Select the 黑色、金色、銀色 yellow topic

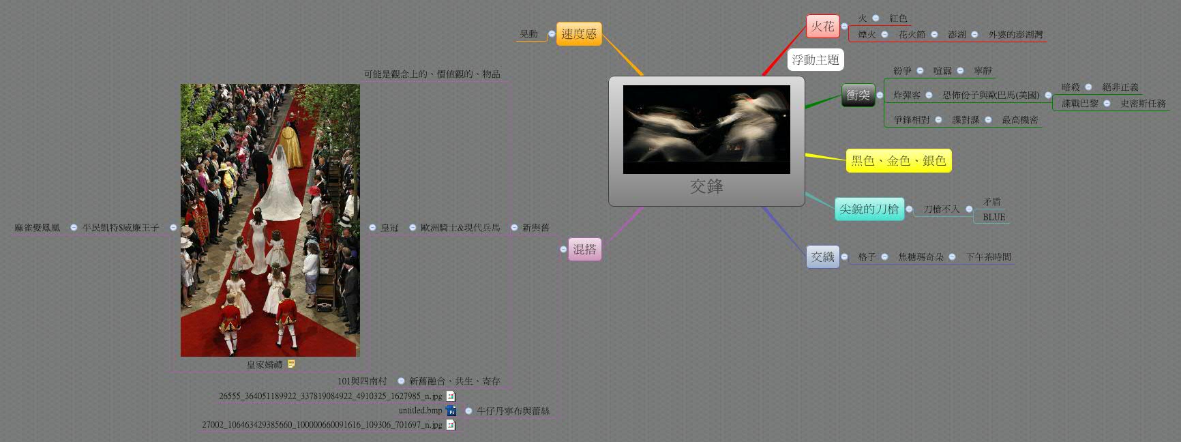click(x=898, y=161)
